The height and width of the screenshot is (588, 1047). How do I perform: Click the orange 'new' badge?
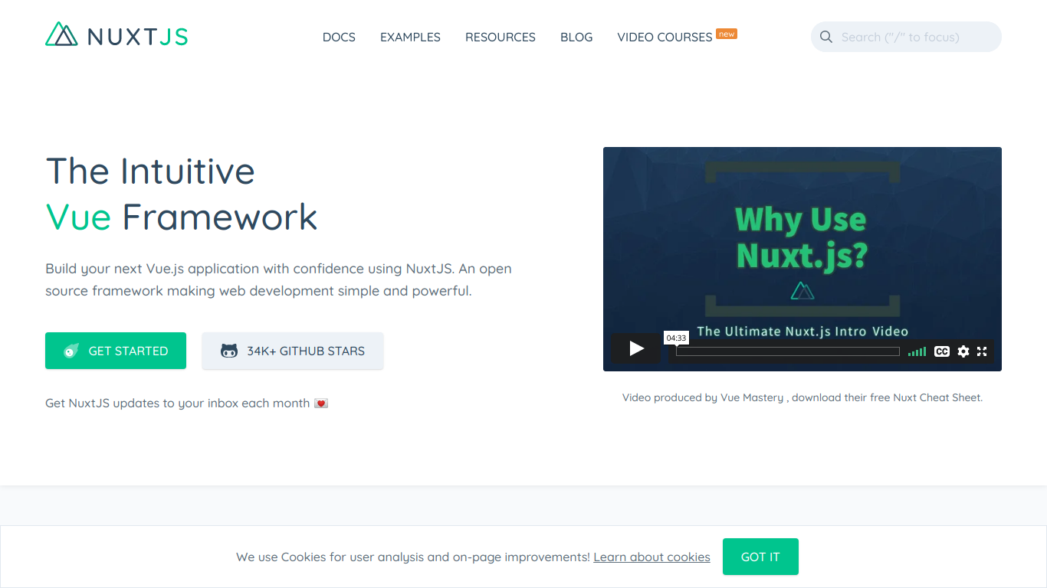[727, 34]
